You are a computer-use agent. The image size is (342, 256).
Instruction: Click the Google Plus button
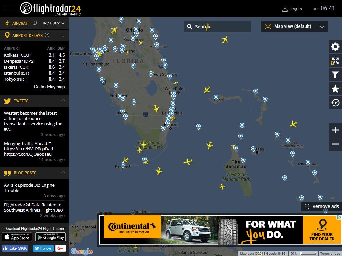click(x=61, y=248)
